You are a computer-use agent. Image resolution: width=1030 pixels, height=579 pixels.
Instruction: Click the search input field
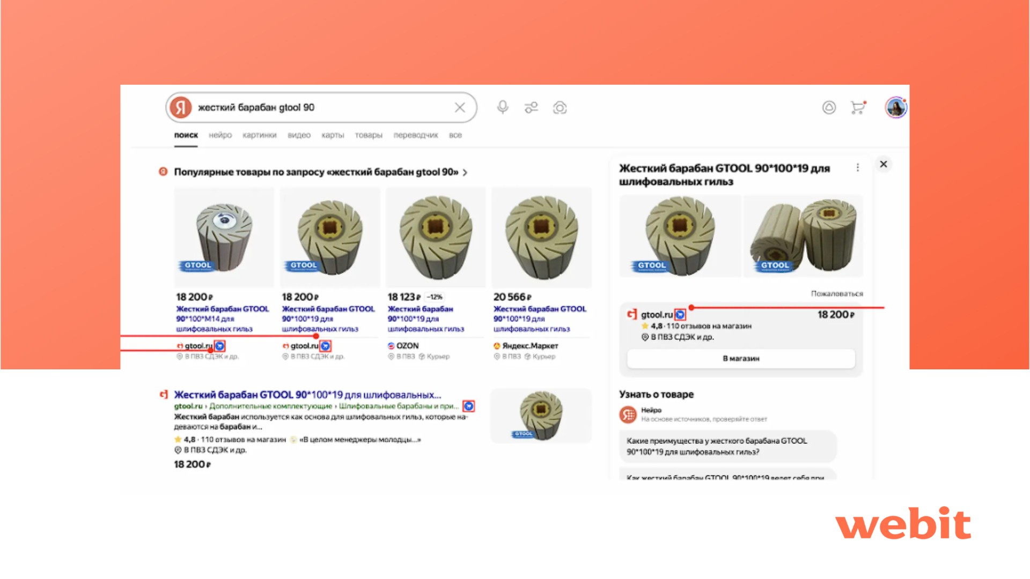point(322,108)
